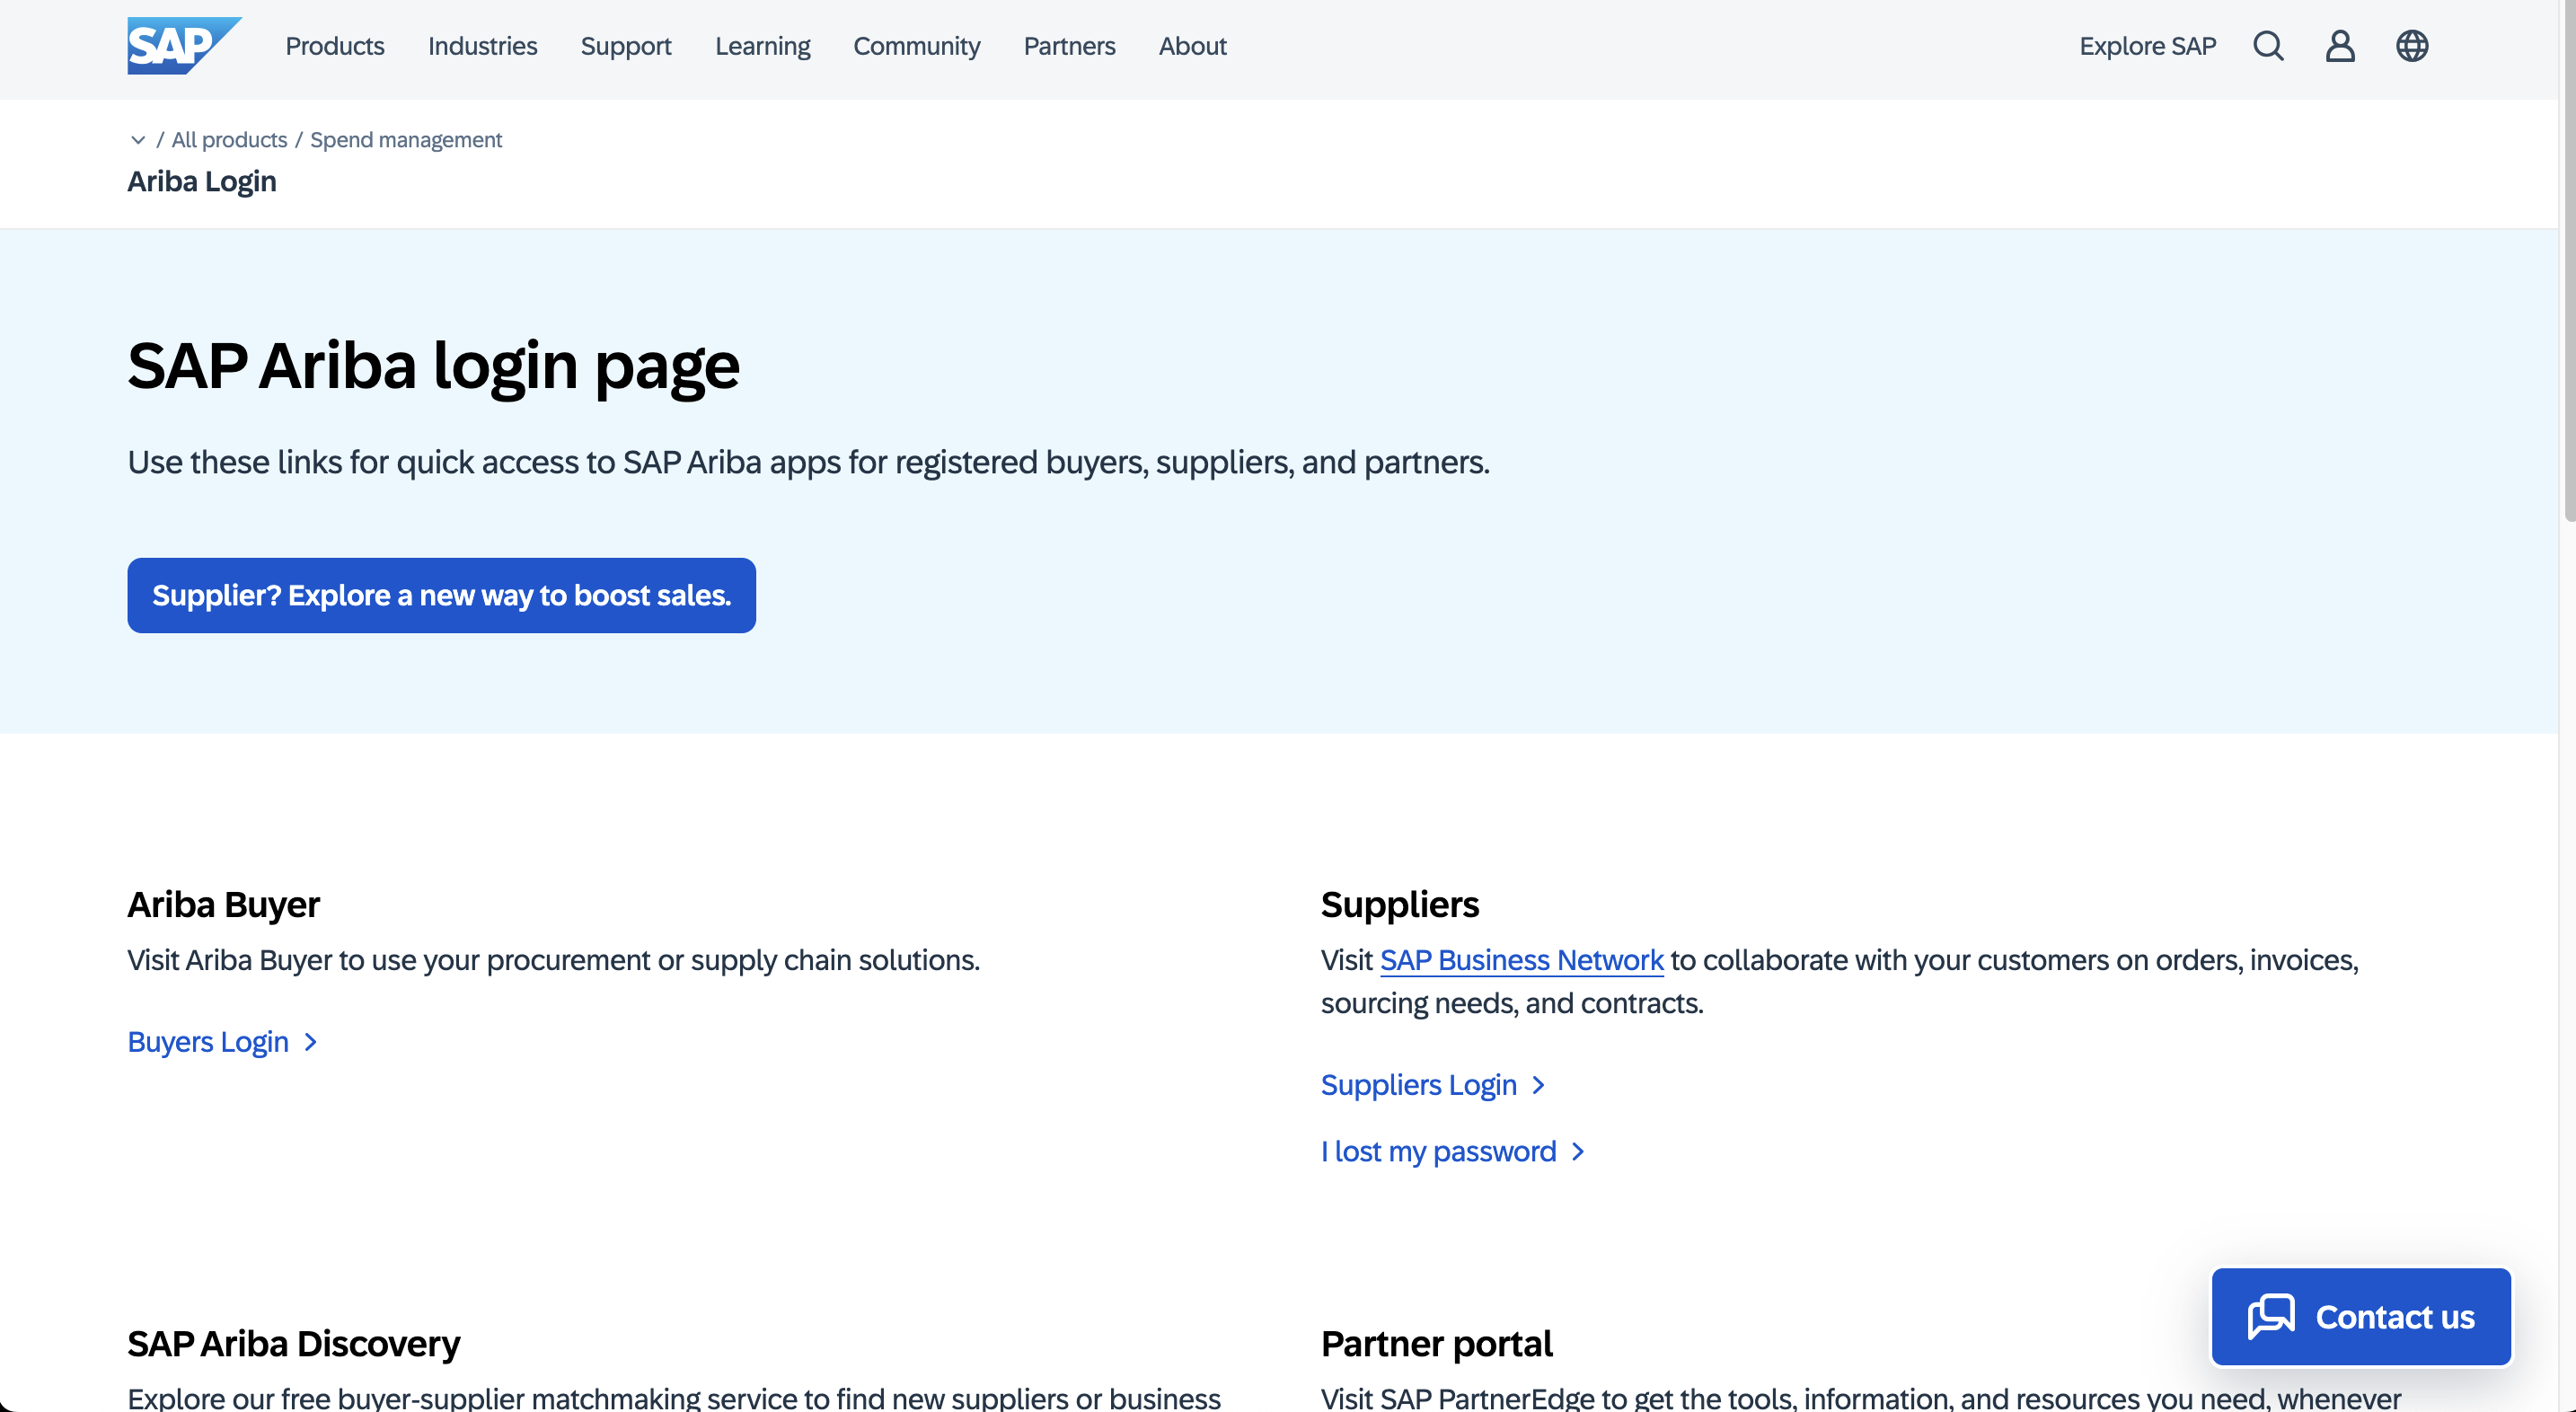
Task: Open the About menu
Action: pos(1192,46)
